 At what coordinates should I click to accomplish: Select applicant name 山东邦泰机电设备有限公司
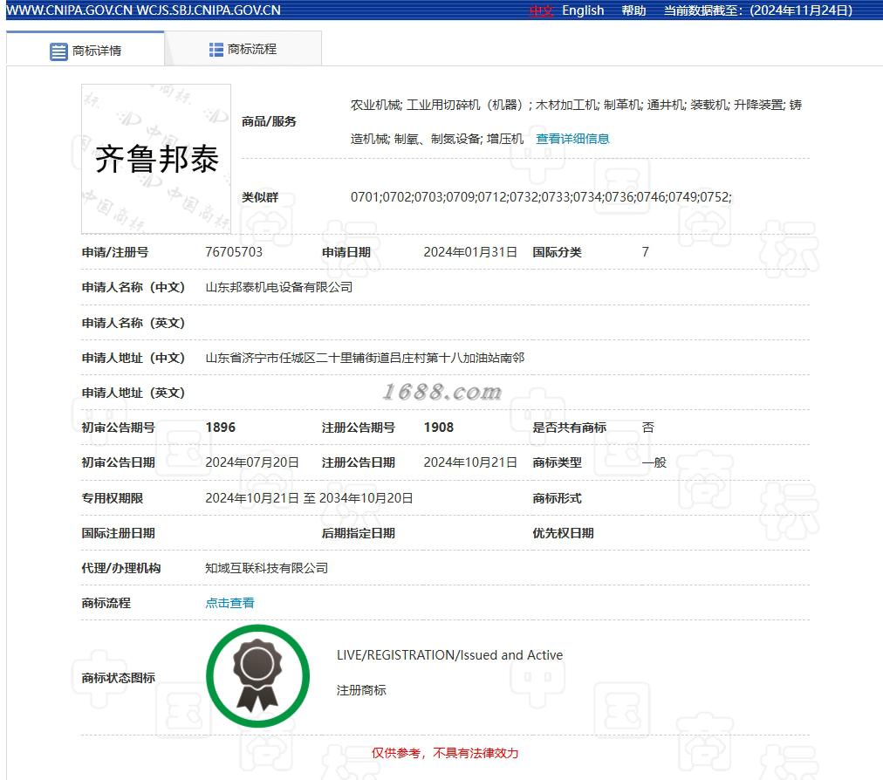click(278, 287)
